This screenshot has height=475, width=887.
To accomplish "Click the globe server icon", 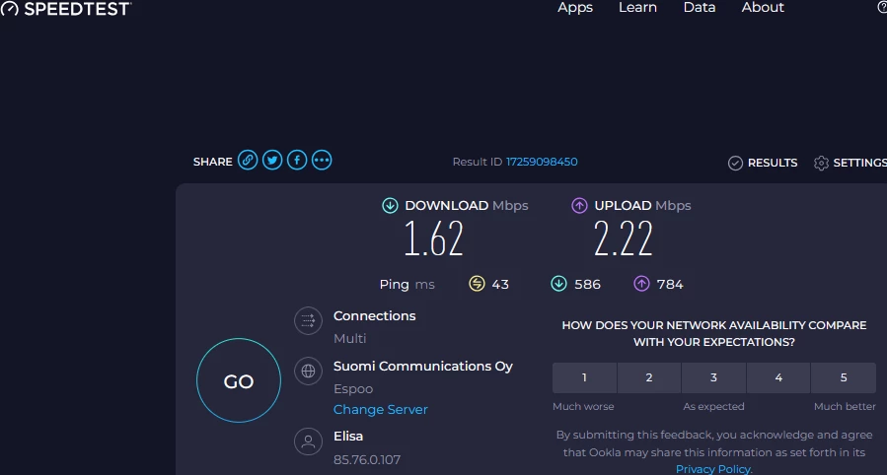I will pyautogui.click(x=308, y=372).
